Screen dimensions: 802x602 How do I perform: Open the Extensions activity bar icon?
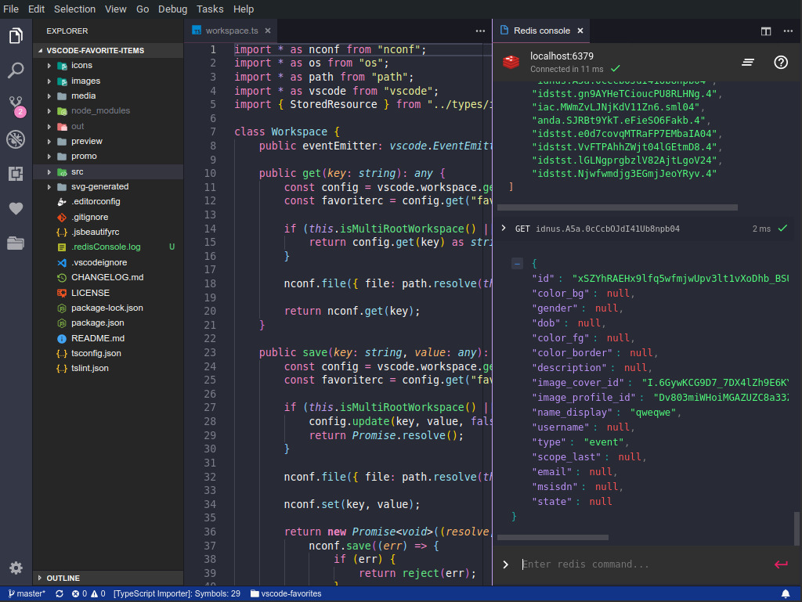point(16,174)
